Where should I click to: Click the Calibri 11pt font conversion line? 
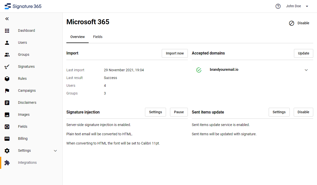click(113, 143)
